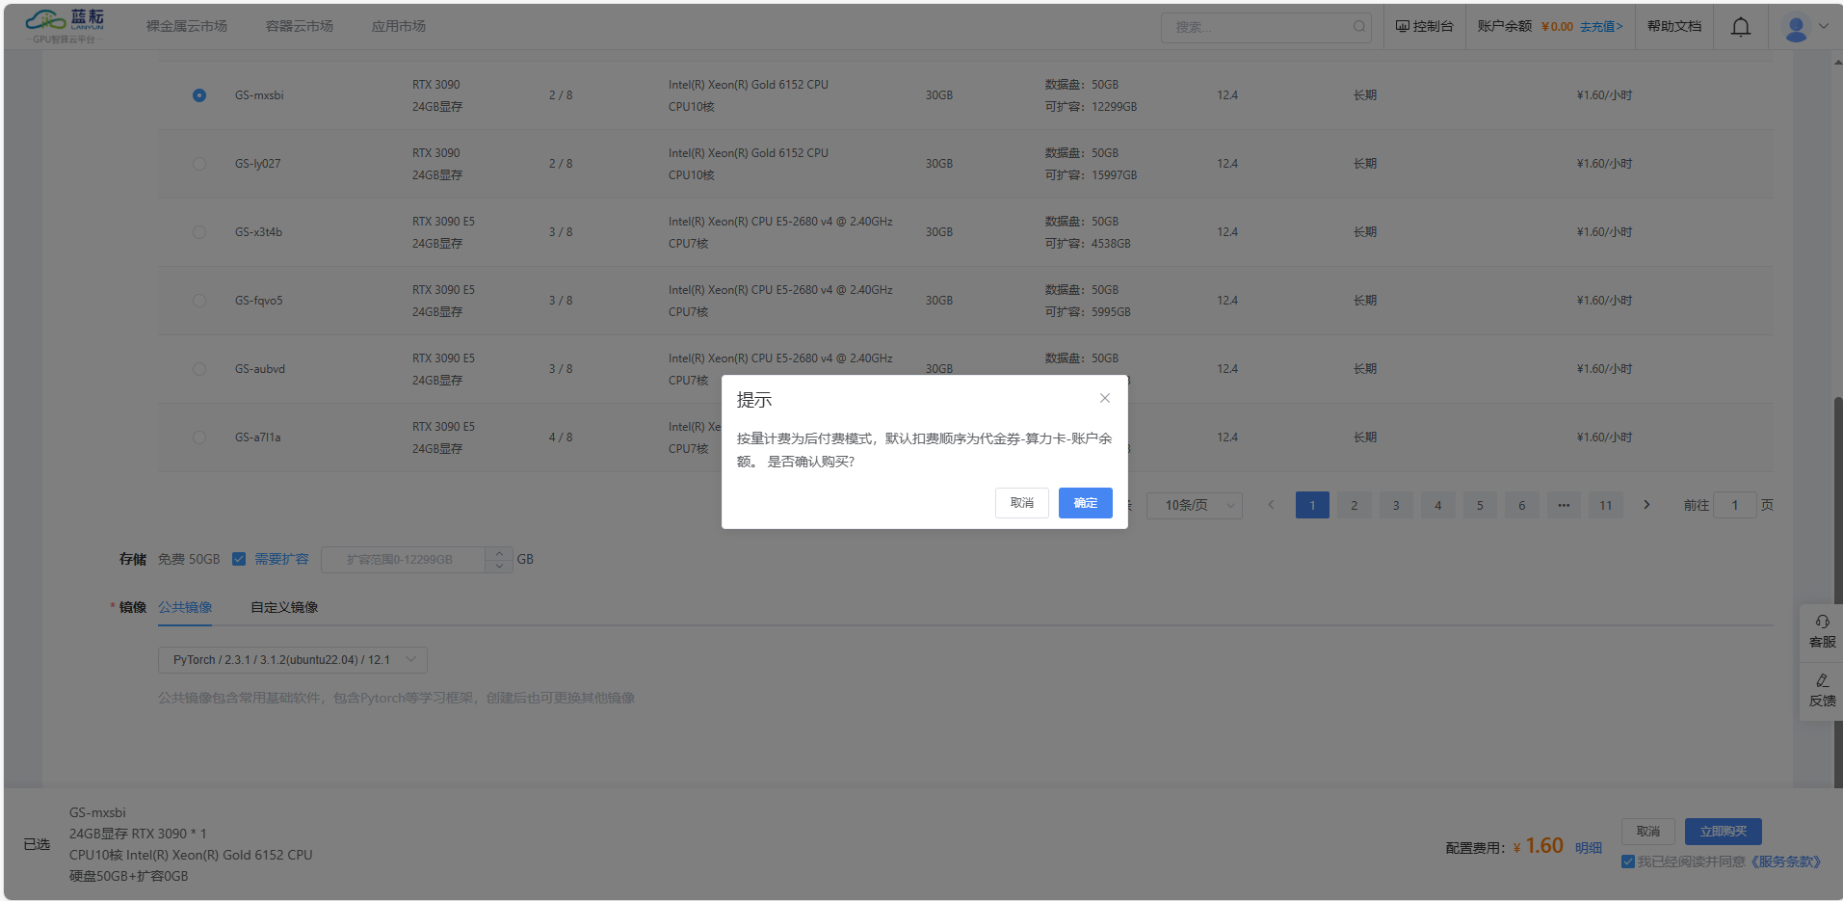Click bottom bar 取消 button

click(1648, 832)
